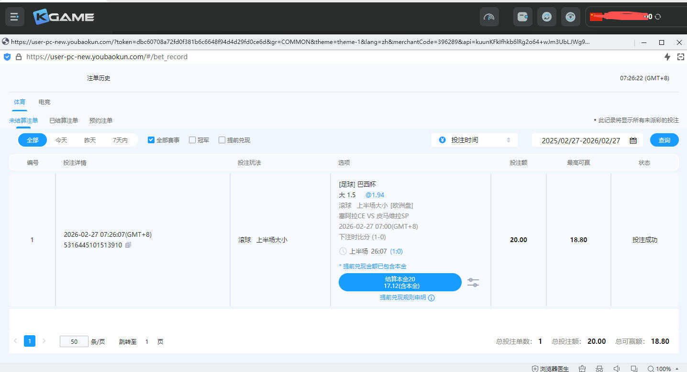The height and width of the screenshot is (372, 687).
Task: Switch to the 电竞 tab
Action: (x=44, y=102)
